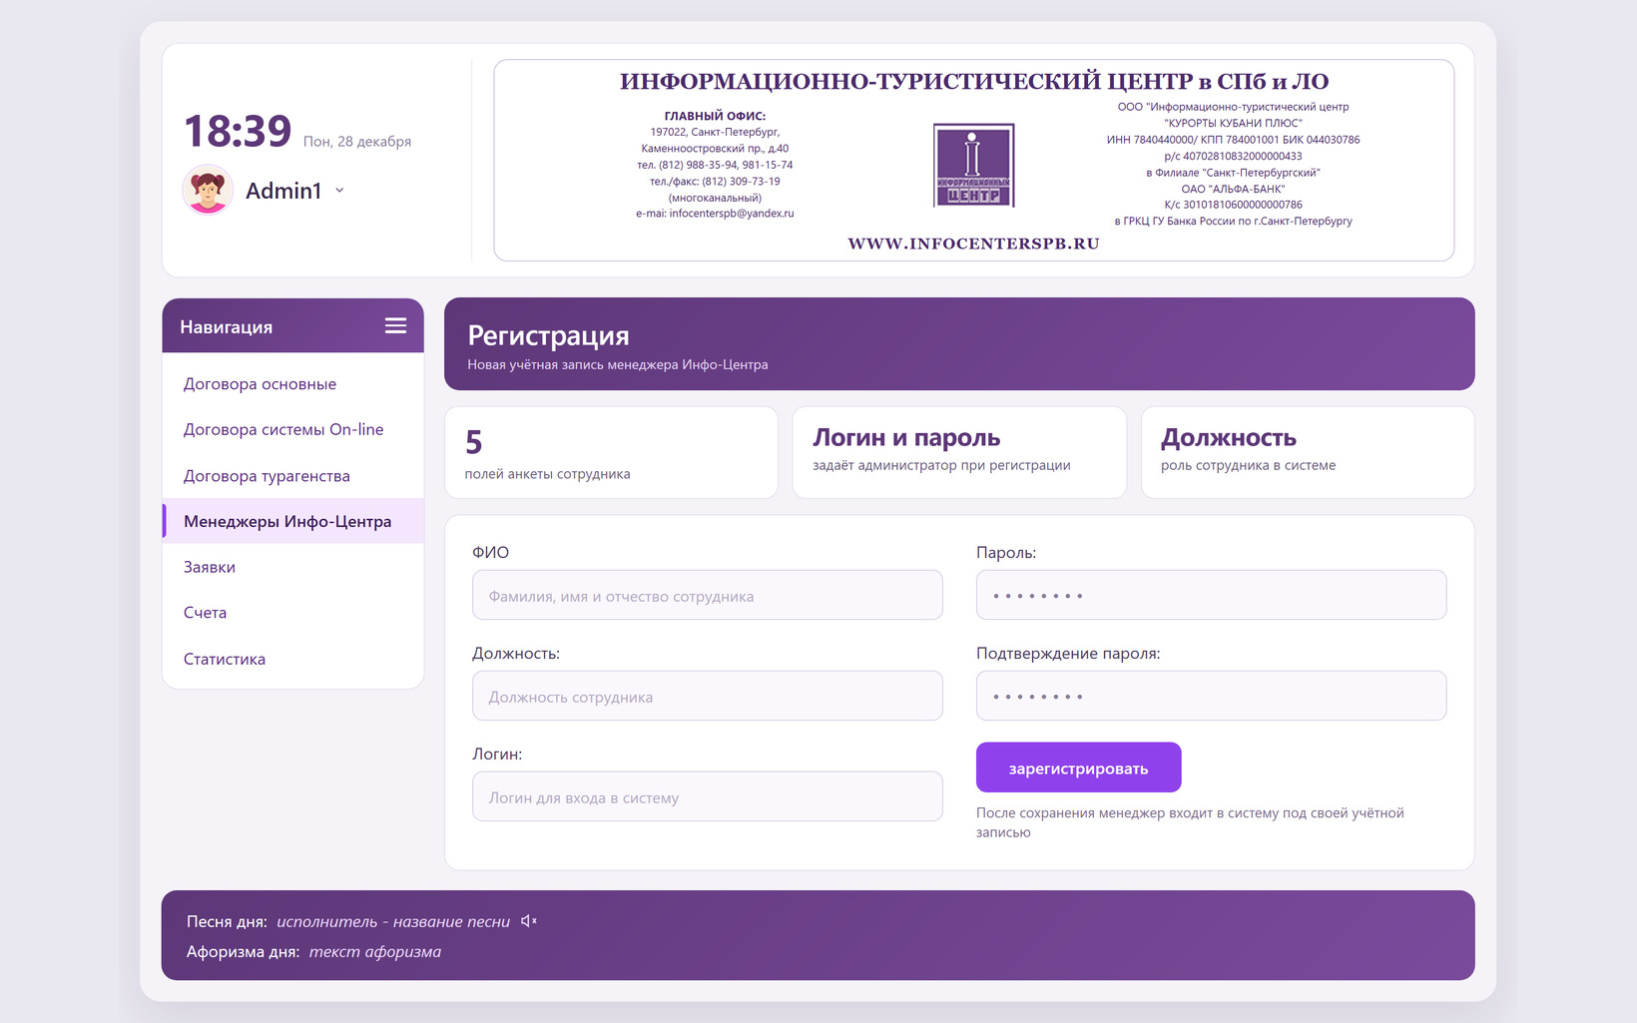Viewport: 1637px width, 1023px height.
Task: Click the Info-Center logo in banner
Action: 973,166
